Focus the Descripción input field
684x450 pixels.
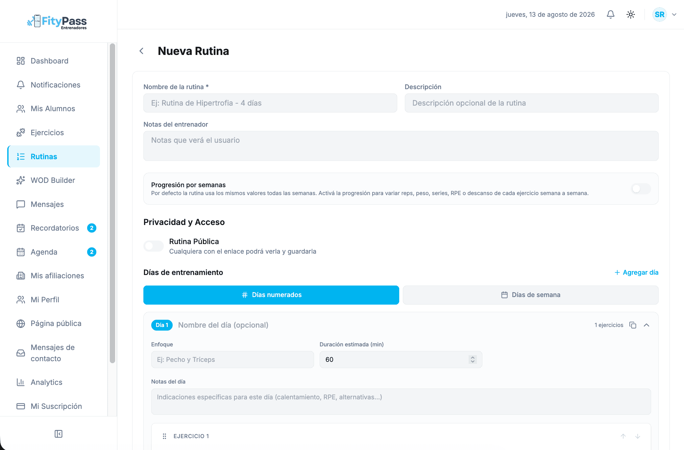click(531, 103)
